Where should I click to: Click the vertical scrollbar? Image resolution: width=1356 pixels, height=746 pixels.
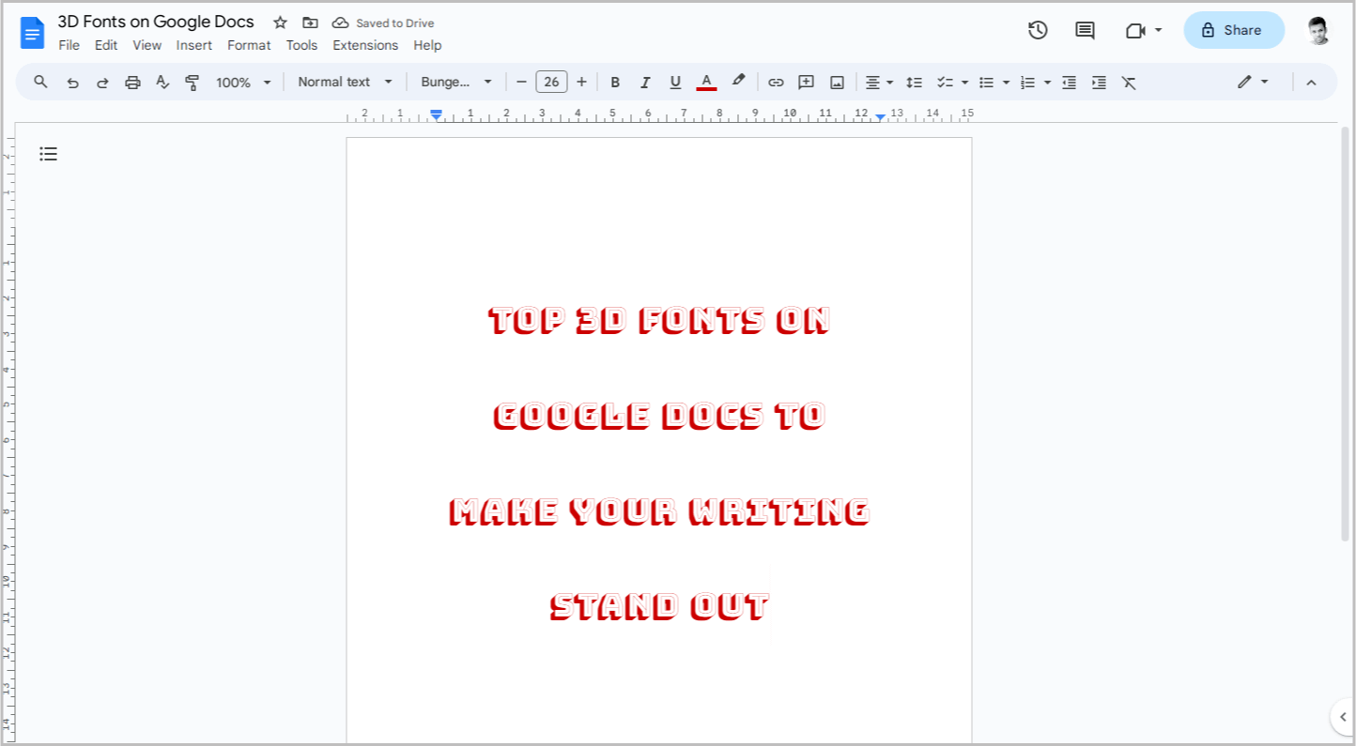point(1345,333)
